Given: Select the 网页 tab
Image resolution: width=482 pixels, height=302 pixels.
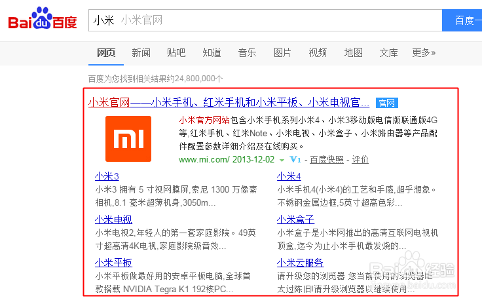Looking at the screenshot, I should (106, 53).
